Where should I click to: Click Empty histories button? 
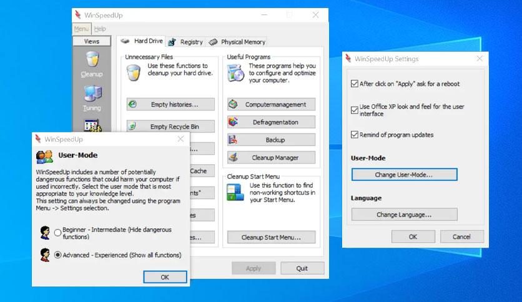[171, 104]
